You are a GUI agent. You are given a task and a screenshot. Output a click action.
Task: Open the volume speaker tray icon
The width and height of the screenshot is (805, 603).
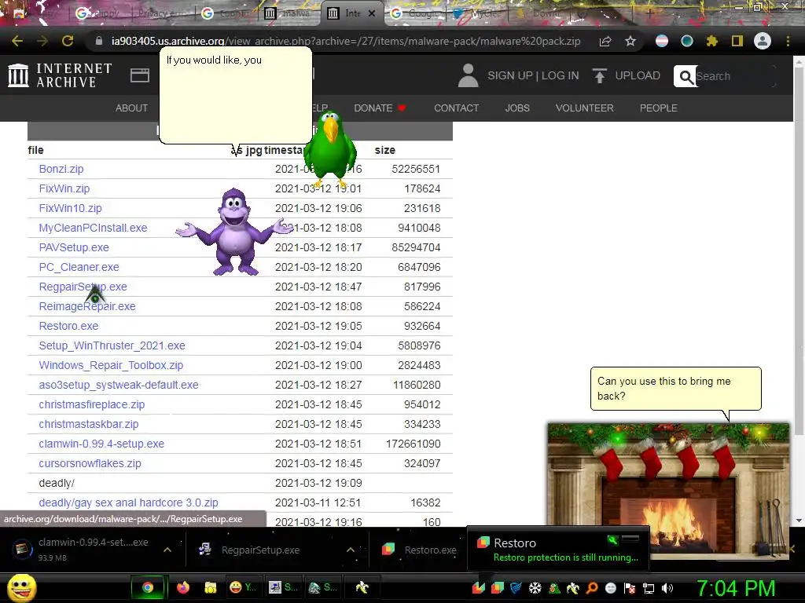667,588
